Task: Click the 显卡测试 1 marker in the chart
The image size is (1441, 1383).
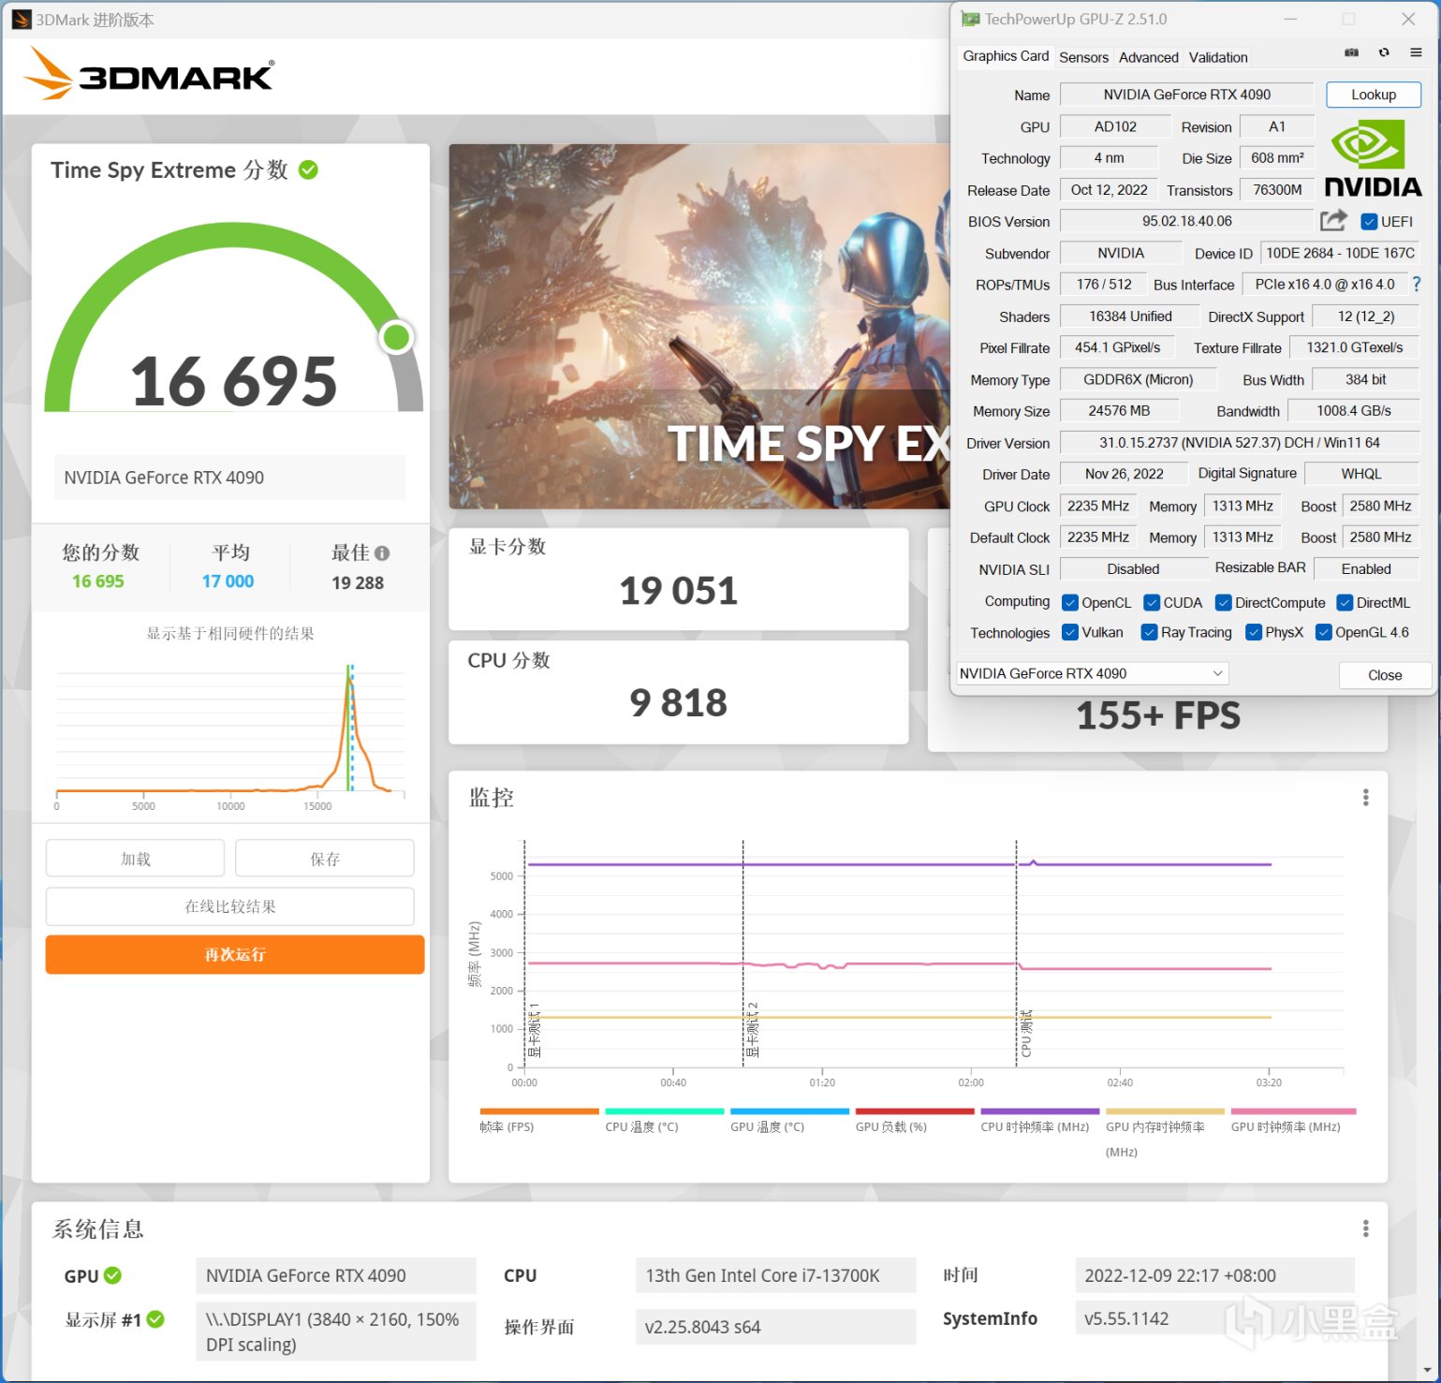Action: [534, 1029]
